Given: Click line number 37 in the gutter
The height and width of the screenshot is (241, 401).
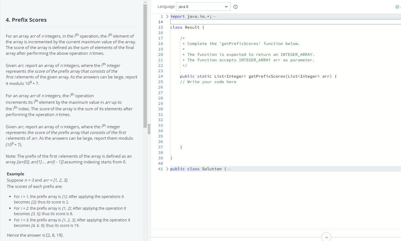Looking at the screenshot, I should 161,147.
